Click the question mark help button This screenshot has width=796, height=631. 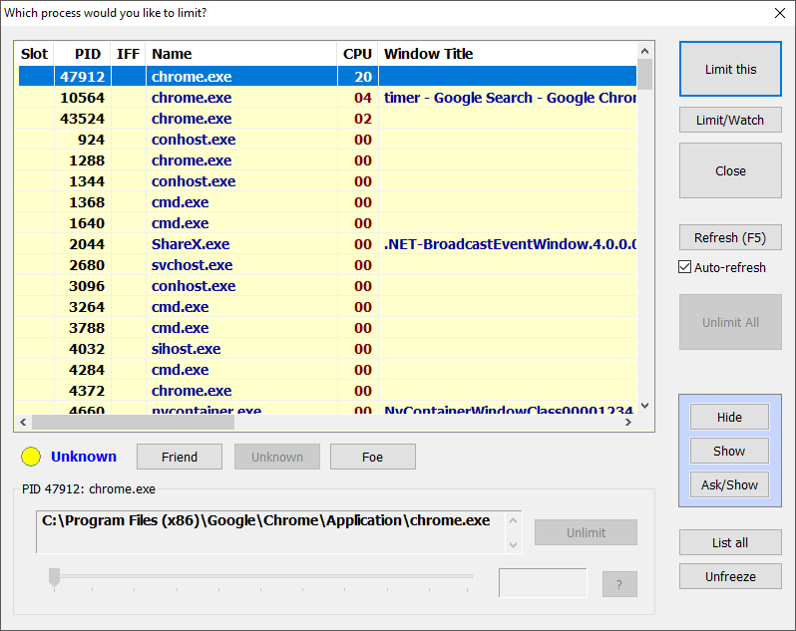click(x=618, y=585)
